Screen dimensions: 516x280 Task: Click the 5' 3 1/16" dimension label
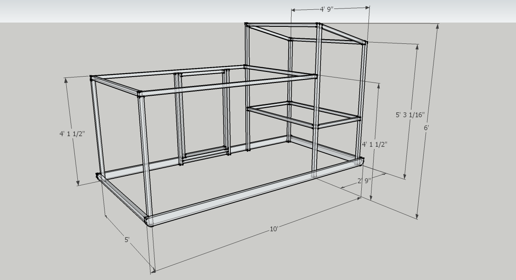click(410, 114)
